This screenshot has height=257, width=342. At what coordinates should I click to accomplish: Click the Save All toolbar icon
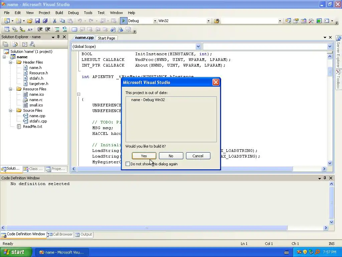(x=45, y=21)
